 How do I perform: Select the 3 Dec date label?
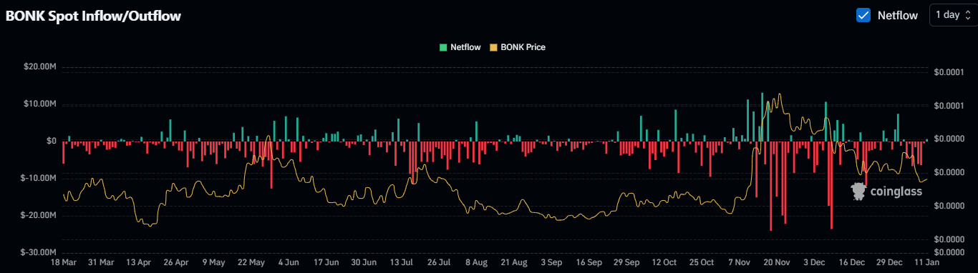pyautogui.click(x=813, y=262)
